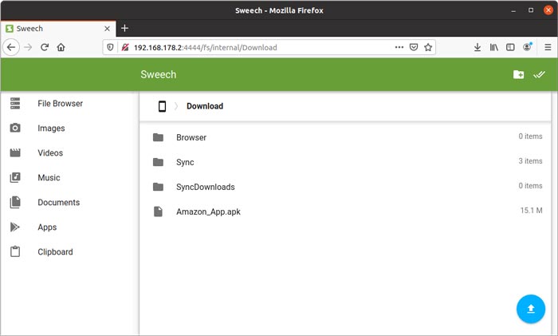Toggle the Firefox sidebar view
The height and width of the screenshot is (336, 558).
click(510, 47)
